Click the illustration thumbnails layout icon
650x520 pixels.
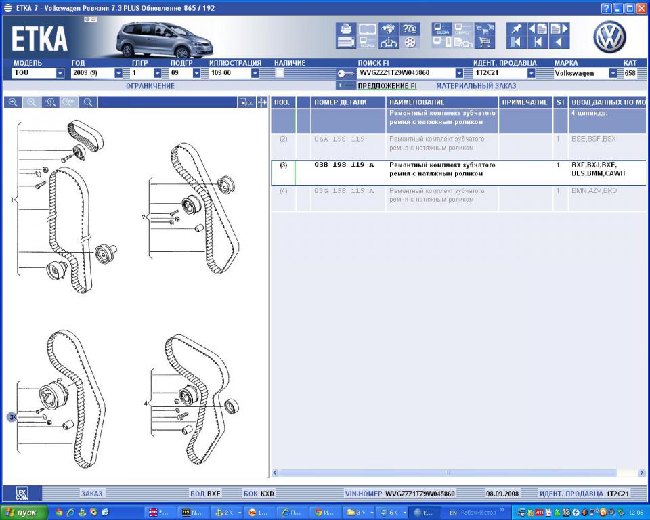[x=246, y=102]
